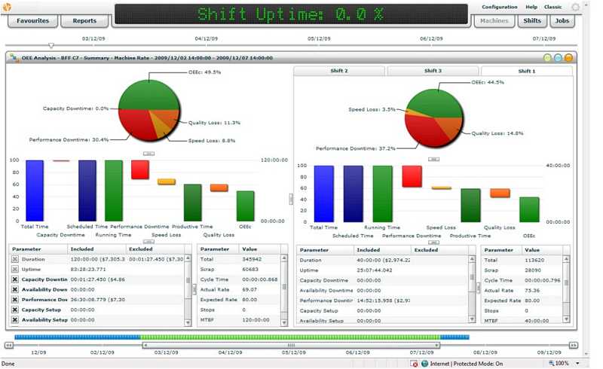Click the blue round button on OEE panel header

[x=558, y=58]
